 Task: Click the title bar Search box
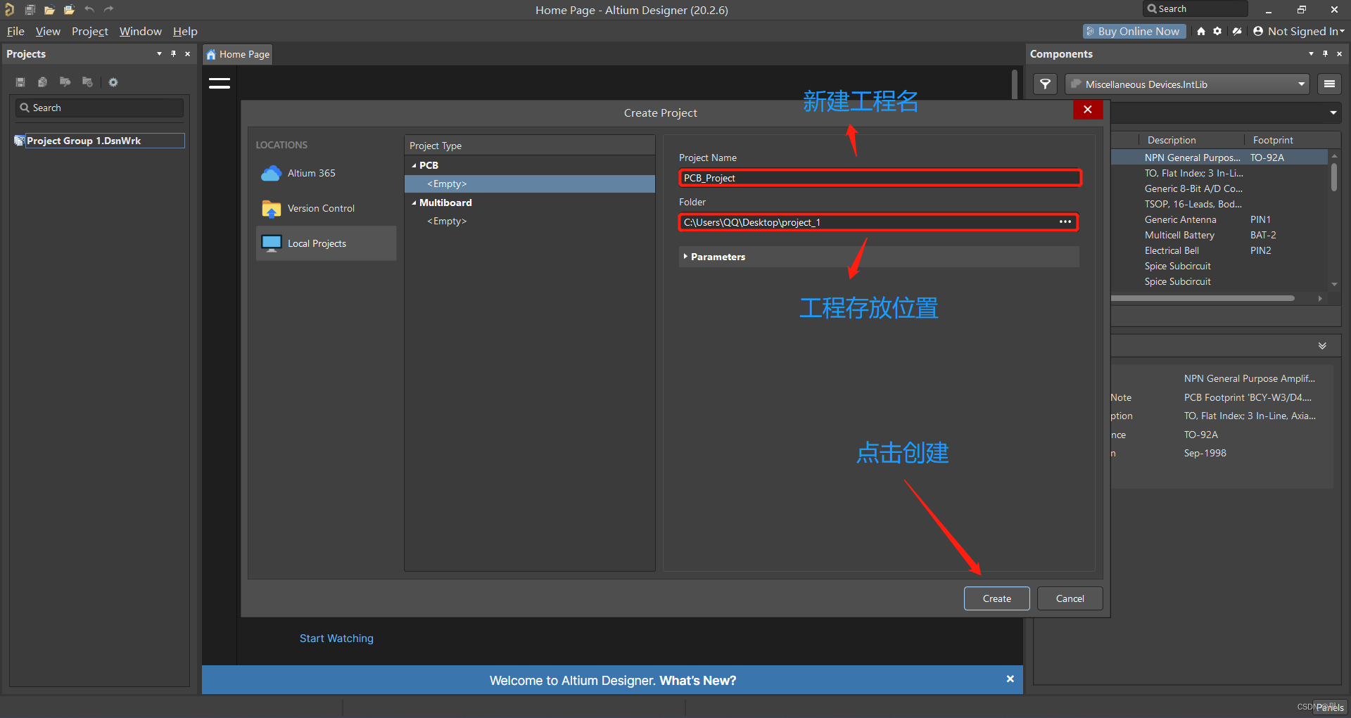coord(1195,9)
